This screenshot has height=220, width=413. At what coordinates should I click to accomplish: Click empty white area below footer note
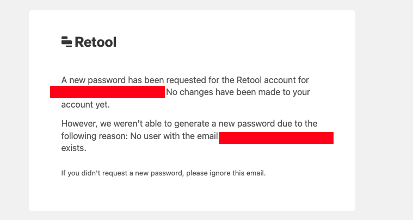(x=192, y=194)
